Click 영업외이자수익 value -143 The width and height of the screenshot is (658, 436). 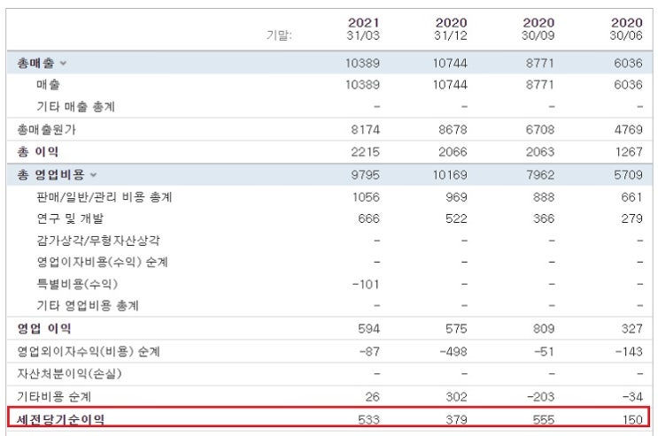[629, 351]
